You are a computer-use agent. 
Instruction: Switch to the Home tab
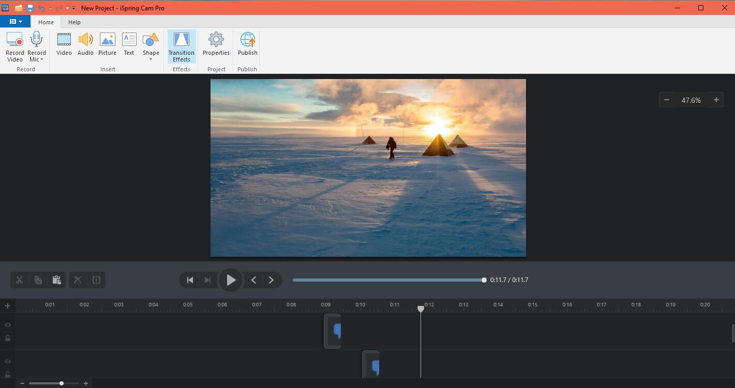[x=46, y=22]
